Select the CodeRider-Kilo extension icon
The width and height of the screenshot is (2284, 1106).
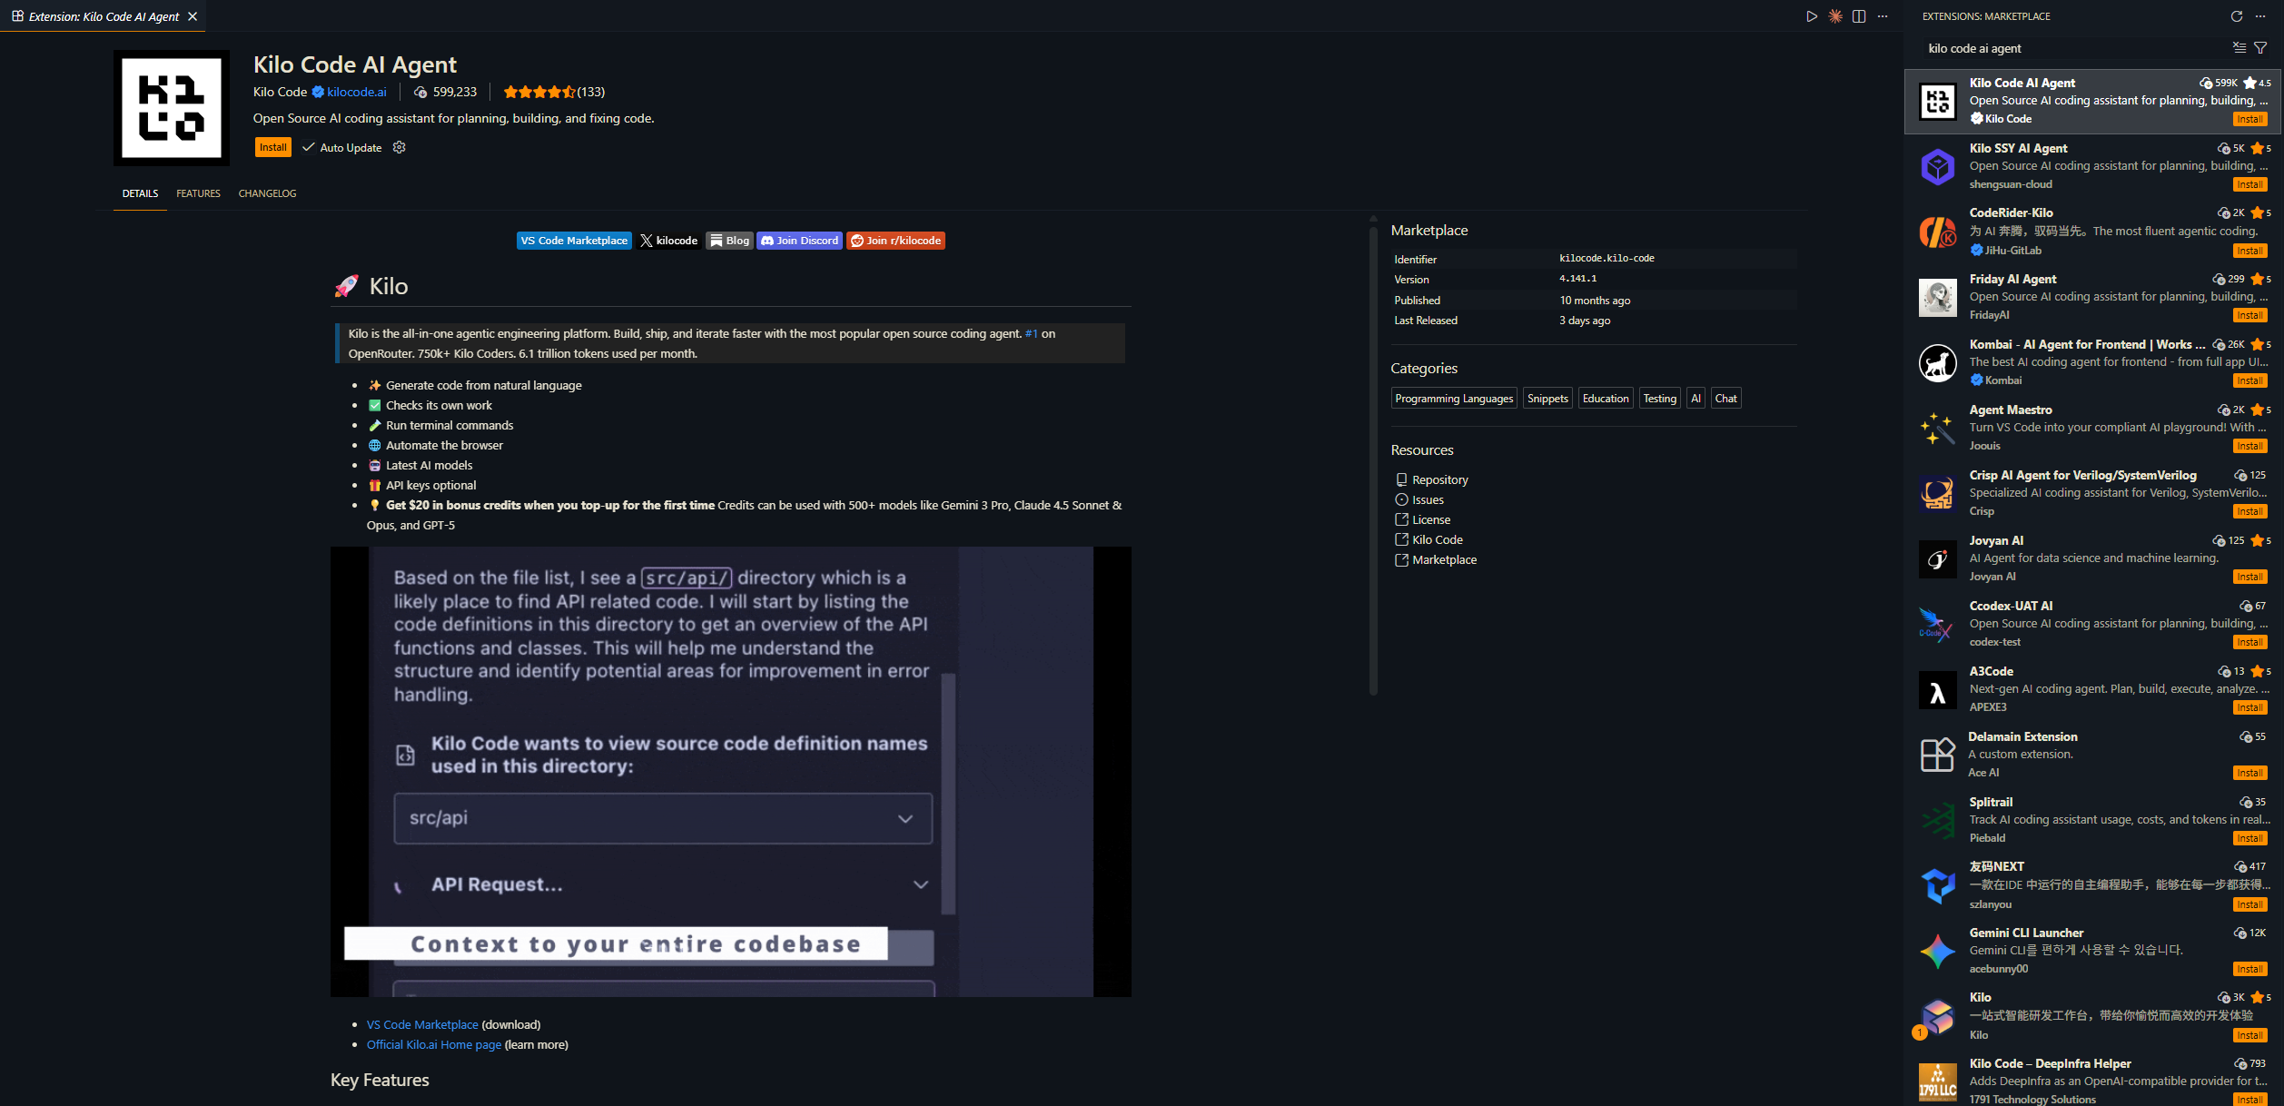(1937, 232)
